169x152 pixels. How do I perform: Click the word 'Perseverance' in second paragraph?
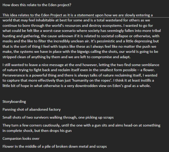coord(13,75)
